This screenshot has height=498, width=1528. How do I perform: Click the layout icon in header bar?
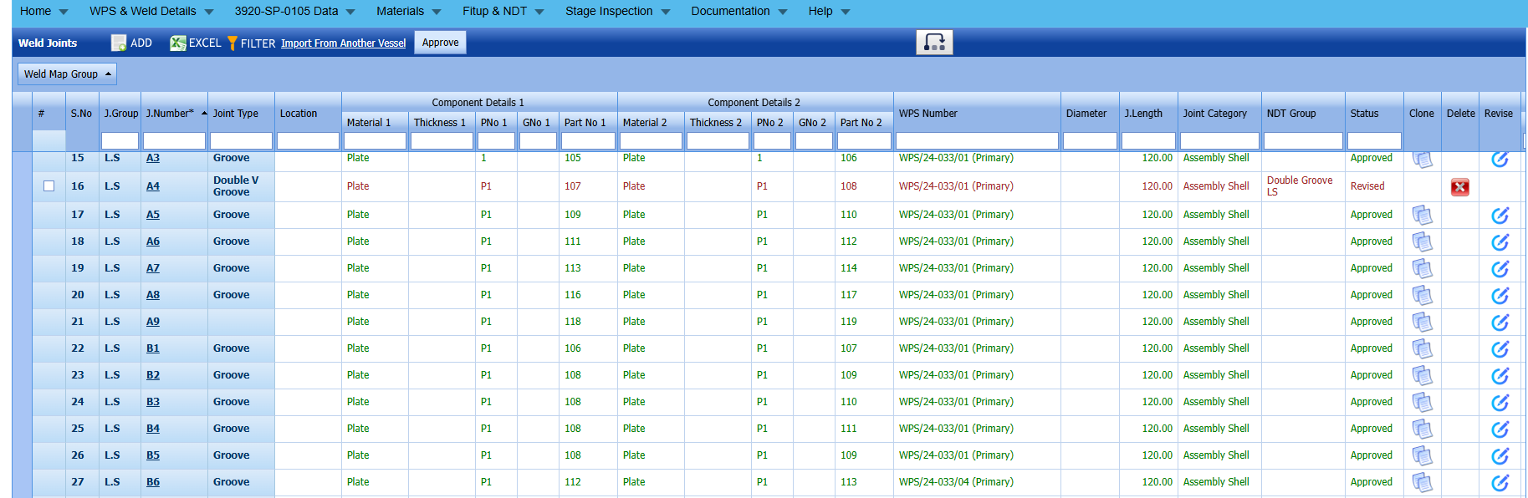(934, 43)
